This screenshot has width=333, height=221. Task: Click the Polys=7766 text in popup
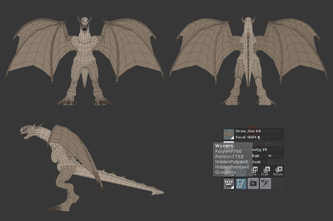coord(228,151)
